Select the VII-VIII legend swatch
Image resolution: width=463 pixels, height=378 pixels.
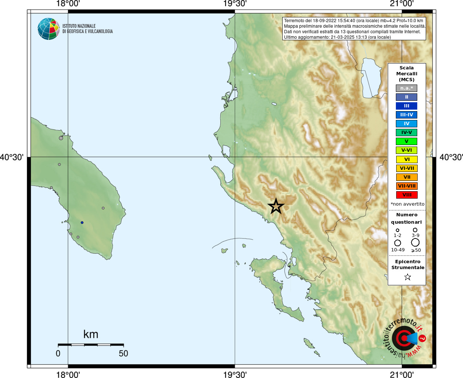point(407,186)
